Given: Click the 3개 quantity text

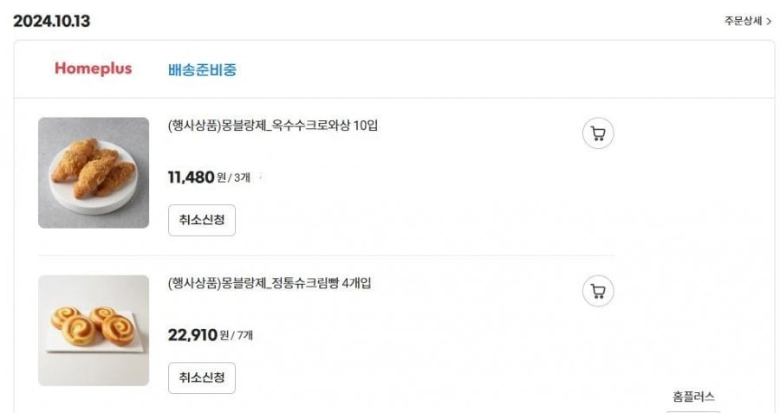Looking at the screenshot, I should click(243, 177).
